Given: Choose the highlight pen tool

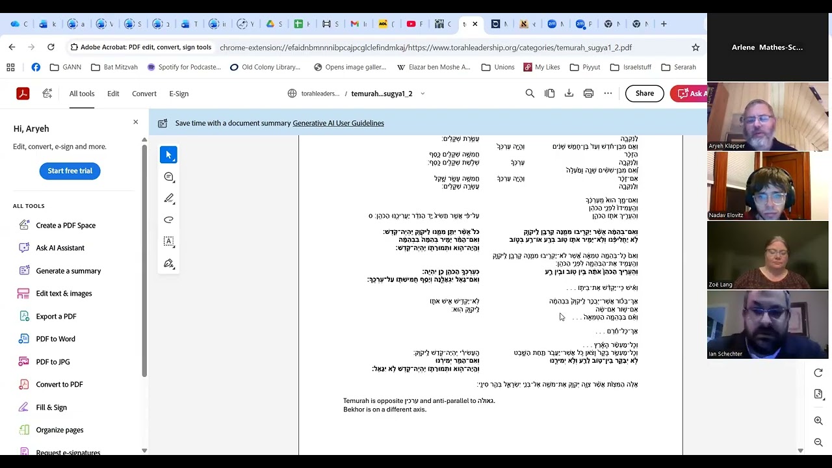Looking at the screenshot, I should [x=169, y=198].
